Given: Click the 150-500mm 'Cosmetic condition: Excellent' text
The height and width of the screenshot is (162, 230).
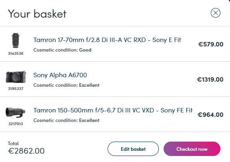Looking at the screenshot, I should pyautogui.click(x=66, y=120).
